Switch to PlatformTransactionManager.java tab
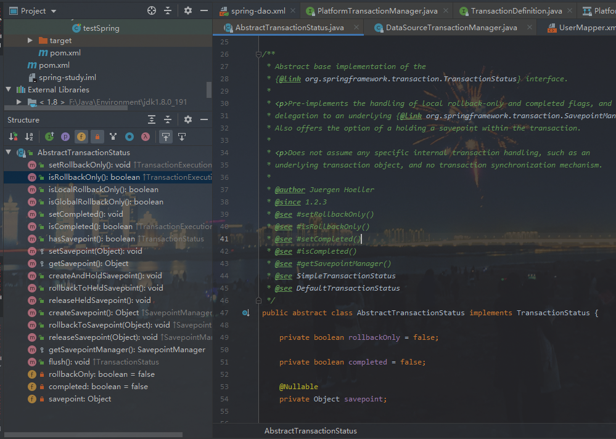The height and width of the screenshot is (439, 616). point(377,11)
